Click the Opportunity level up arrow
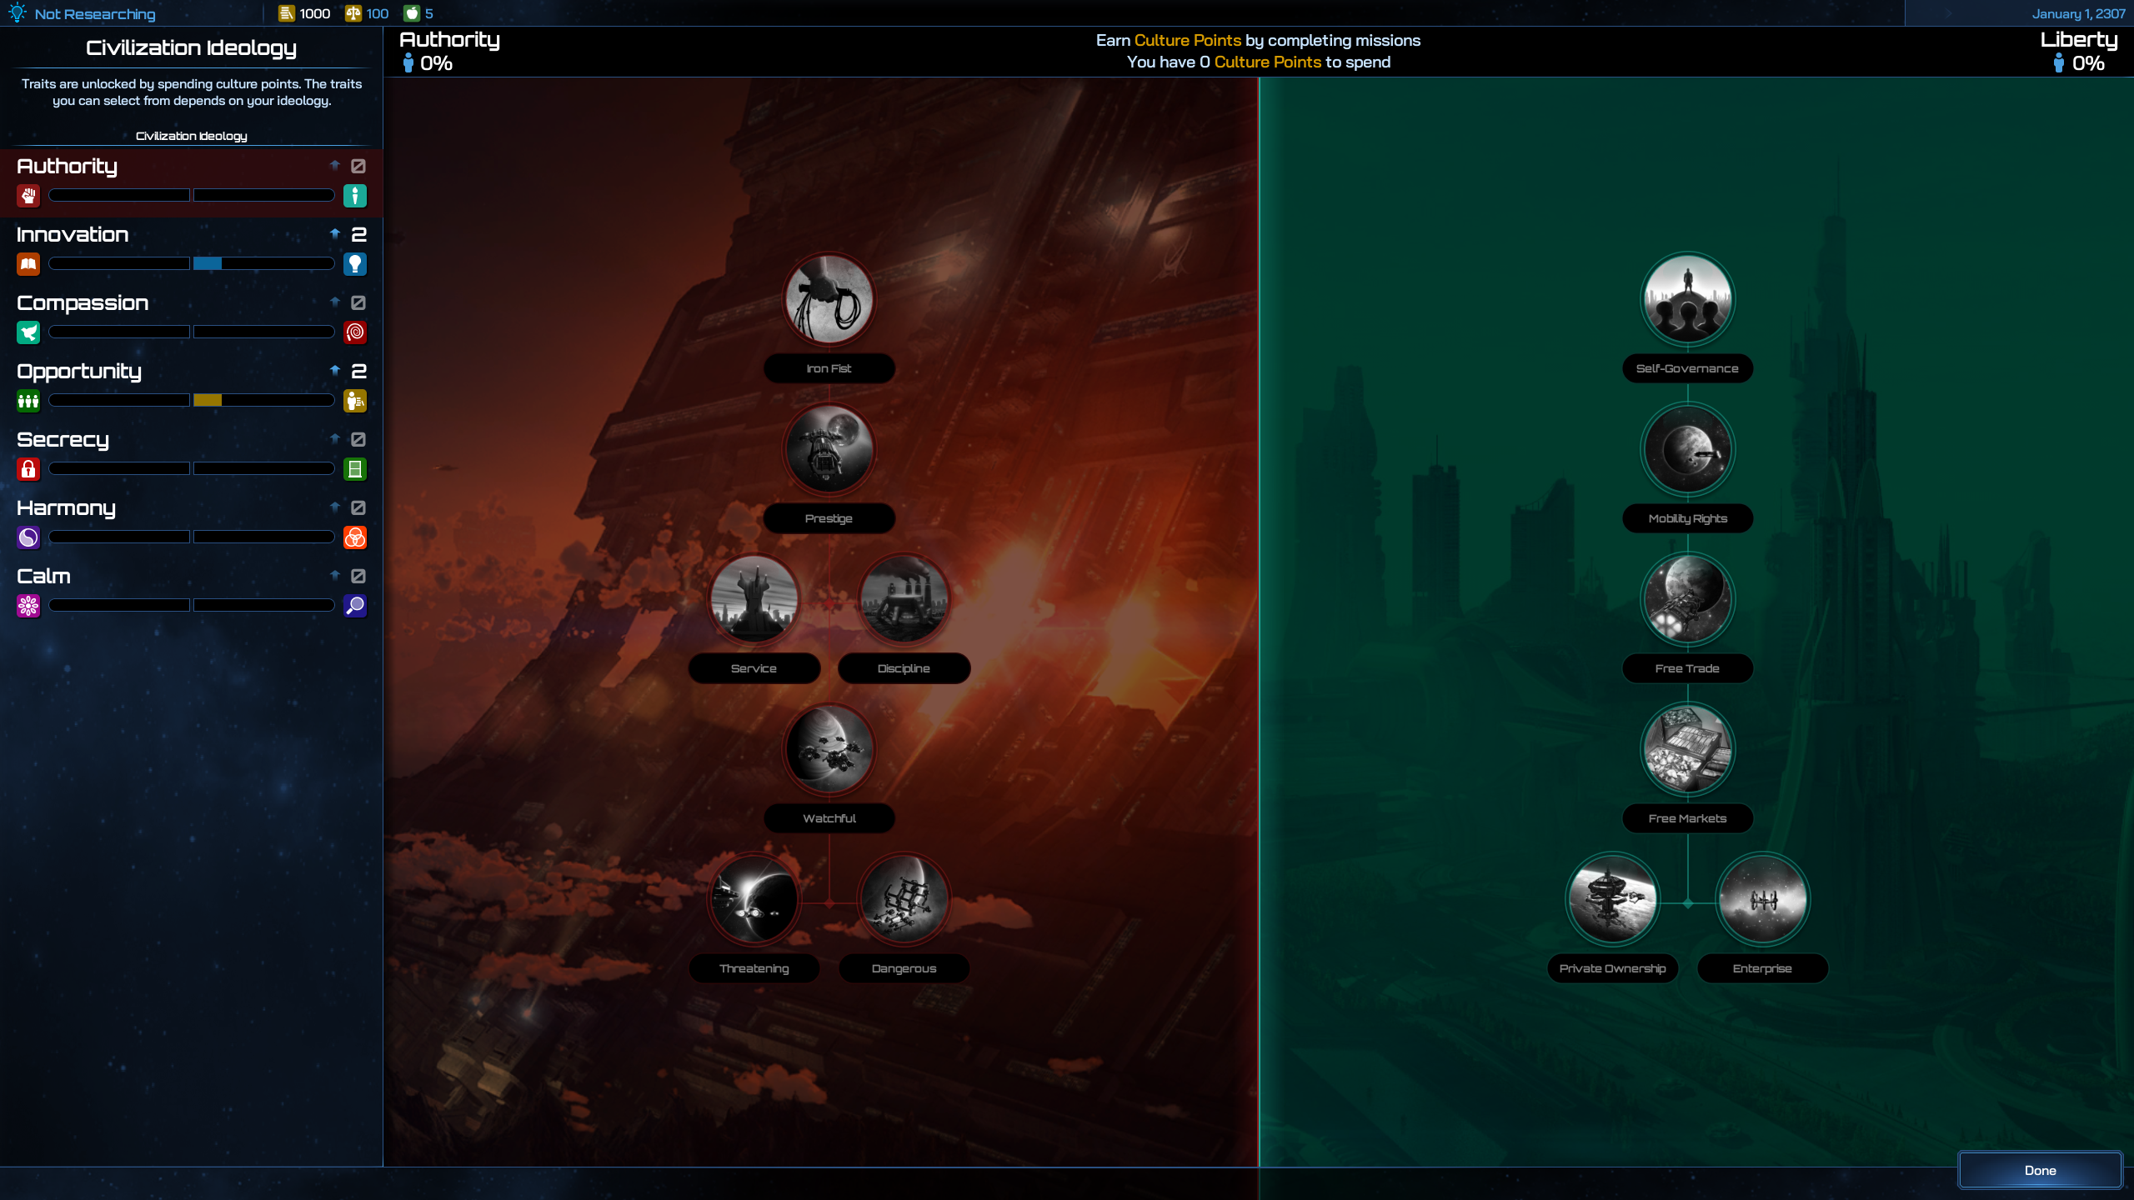The width and height of the screenshot is (2134, 1200). pos(335,370)
